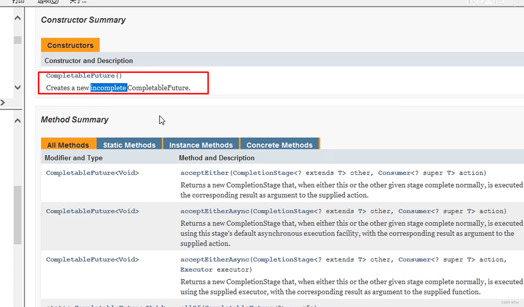Click the "Modifier and Type" column header
The width and height of the screenshot is (524, 307).
point(74,158)
